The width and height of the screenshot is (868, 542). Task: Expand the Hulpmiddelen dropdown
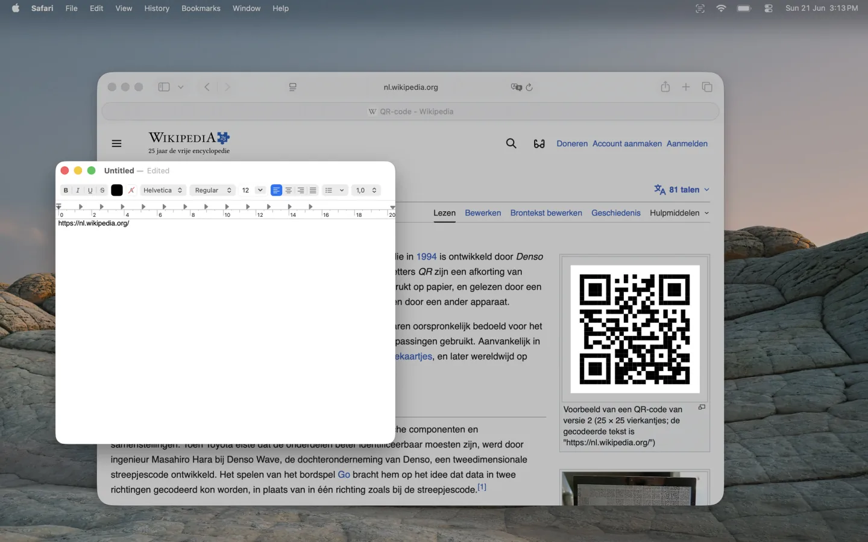tap(679, 213)
